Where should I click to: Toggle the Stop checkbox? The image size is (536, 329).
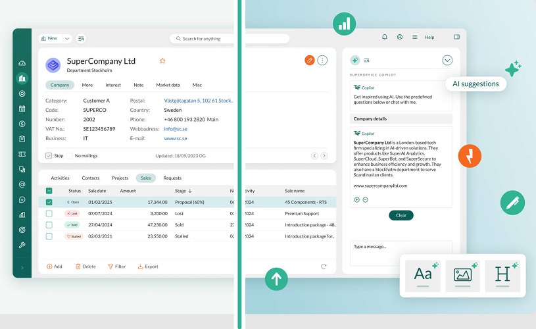(49, 156)
